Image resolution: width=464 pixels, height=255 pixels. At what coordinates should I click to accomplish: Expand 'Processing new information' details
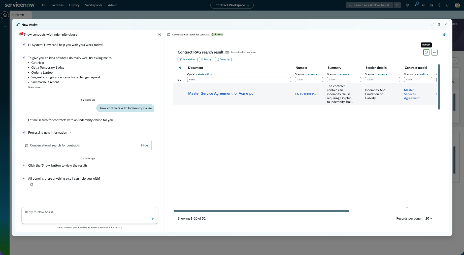49,133
